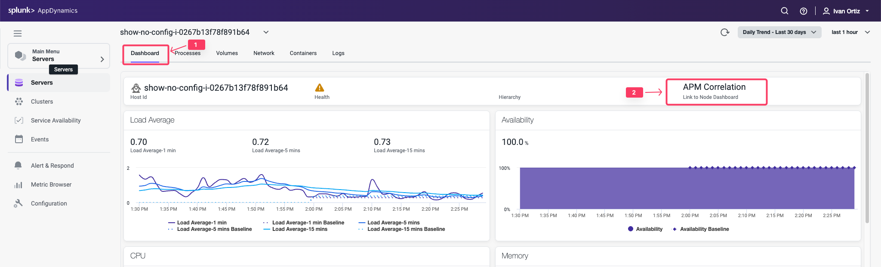Screen dimensions: 881x267
Task: Click the Alert & Respond bell icon
Action: pyautogui.click(x=18, y=166)
